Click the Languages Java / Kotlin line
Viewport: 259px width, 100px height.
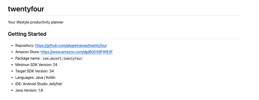[35, 78]
